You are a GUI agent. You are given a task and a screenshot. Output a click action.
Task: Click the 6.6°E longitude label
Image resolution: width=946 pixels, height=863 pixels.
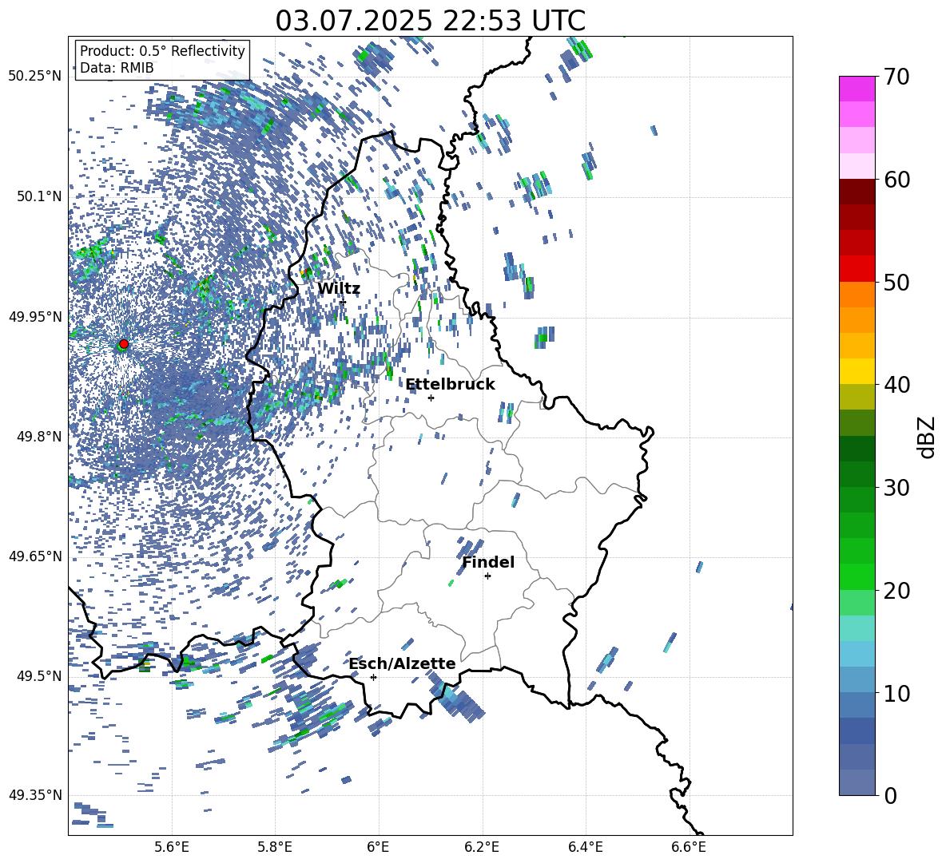click(689, 847)
